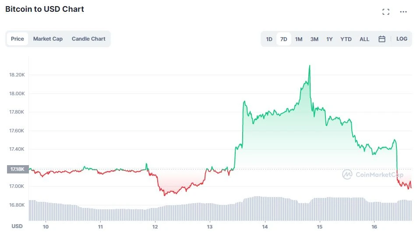This screenshot has height=232, width=417.
Task: Click date 14 on the x-axis
Action: click(265, 226)
